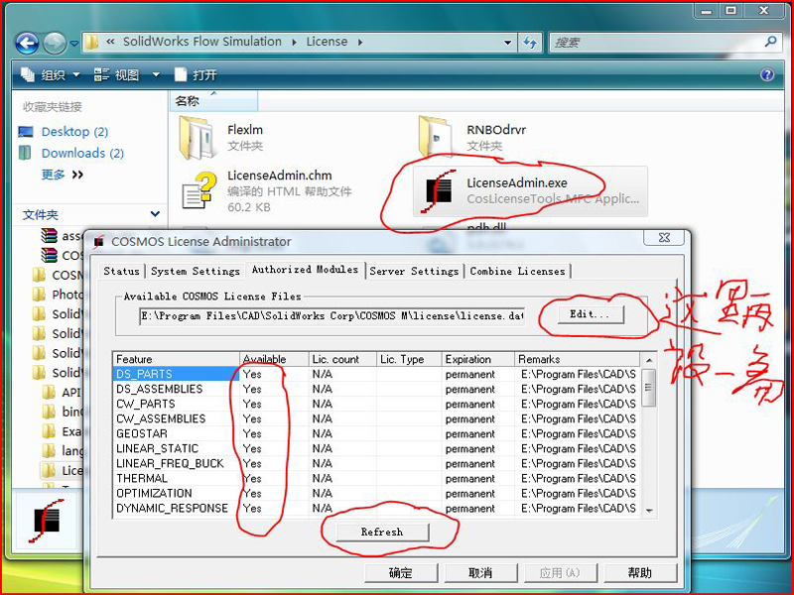Screen dimensions: 794x595
Task: Open the 组织 (Organize) menu
Action: [x=51, y=75]
